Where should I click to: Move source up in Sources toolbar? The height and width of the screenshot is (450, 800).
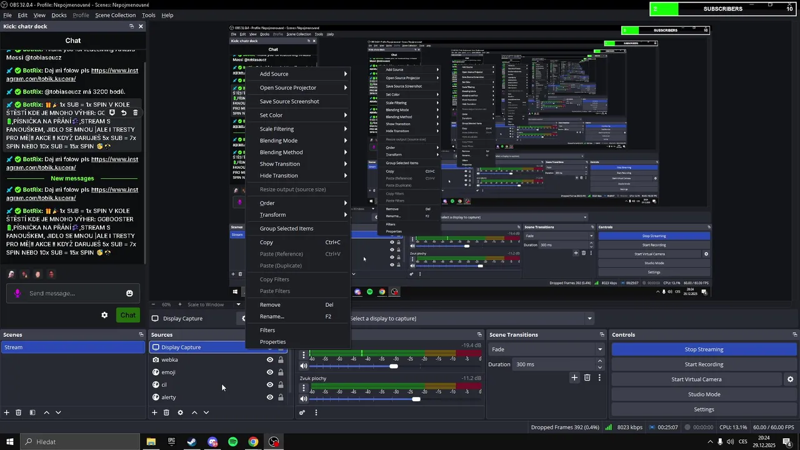pos(194,412)
